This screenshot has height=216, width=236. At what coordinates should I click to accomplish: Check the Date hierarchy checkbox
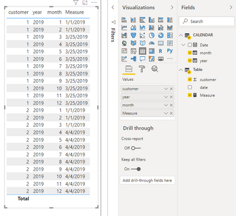[x=189, y=45]
